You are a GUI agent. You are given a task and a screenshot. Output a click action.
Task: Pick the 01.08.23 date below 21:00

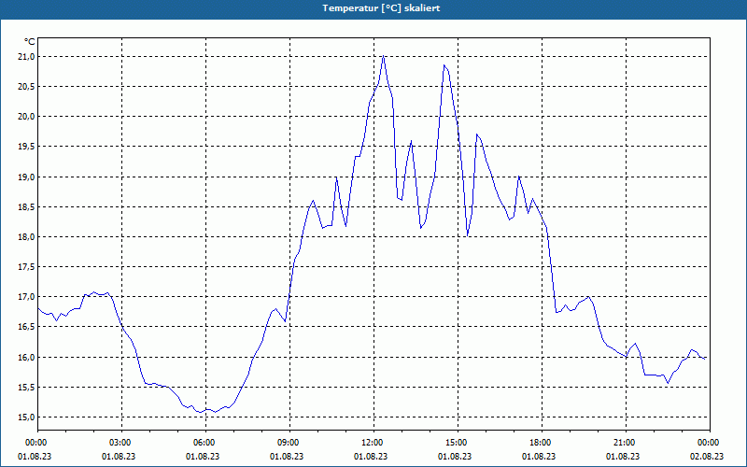623,456
